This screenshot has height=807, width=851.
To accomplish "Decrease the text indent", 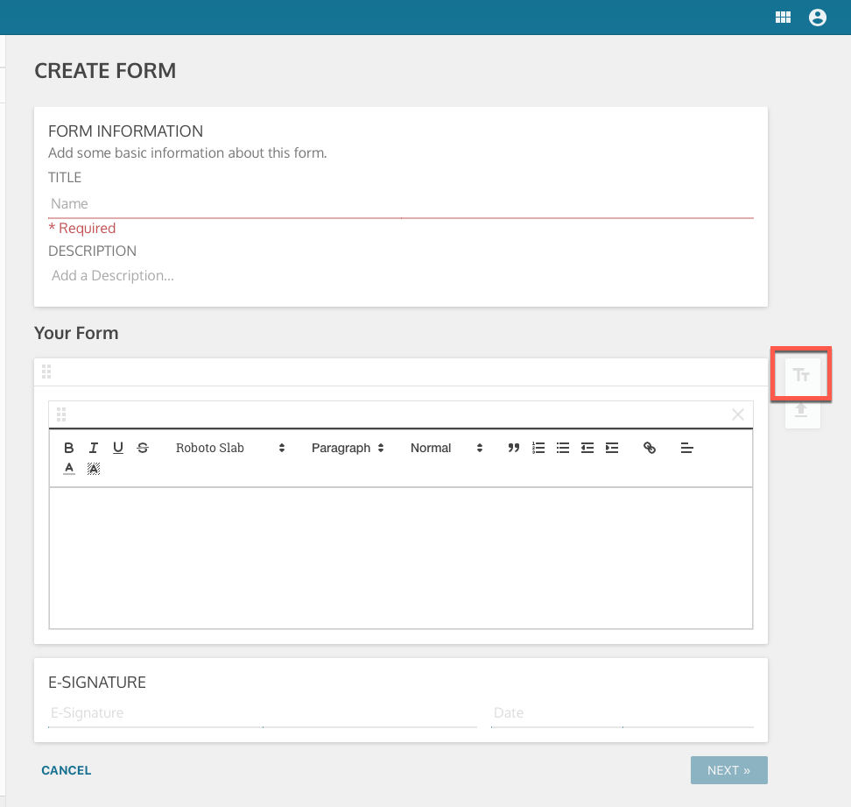I will (587, 448).
